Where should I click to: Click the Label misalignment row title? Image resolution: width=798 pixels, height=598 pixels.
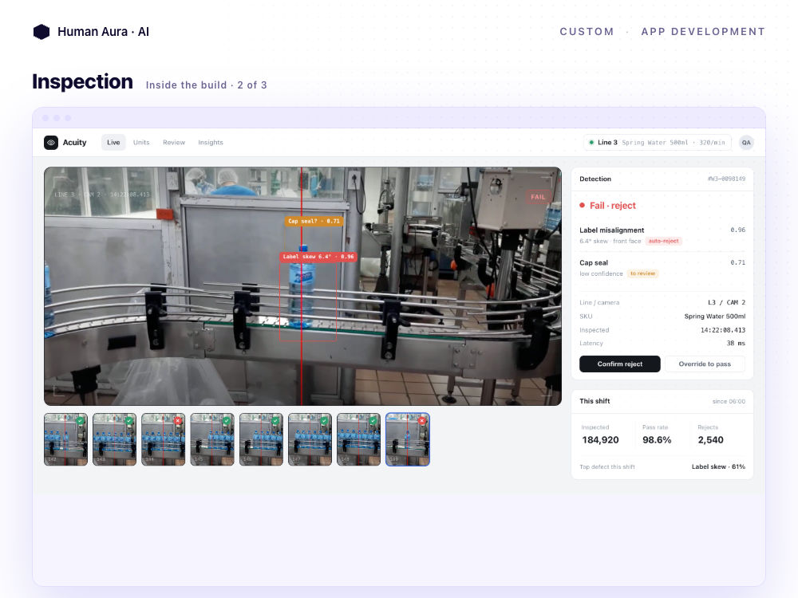click(612, 230)
